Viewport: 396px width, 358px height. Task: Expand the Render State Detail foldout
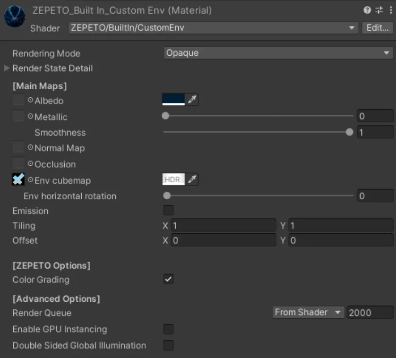tap(7, 68)
